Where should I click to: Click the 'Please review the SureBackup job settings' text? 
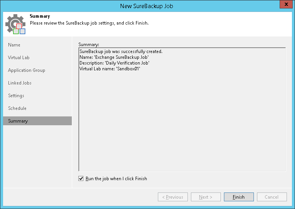(x=89, y=23)
